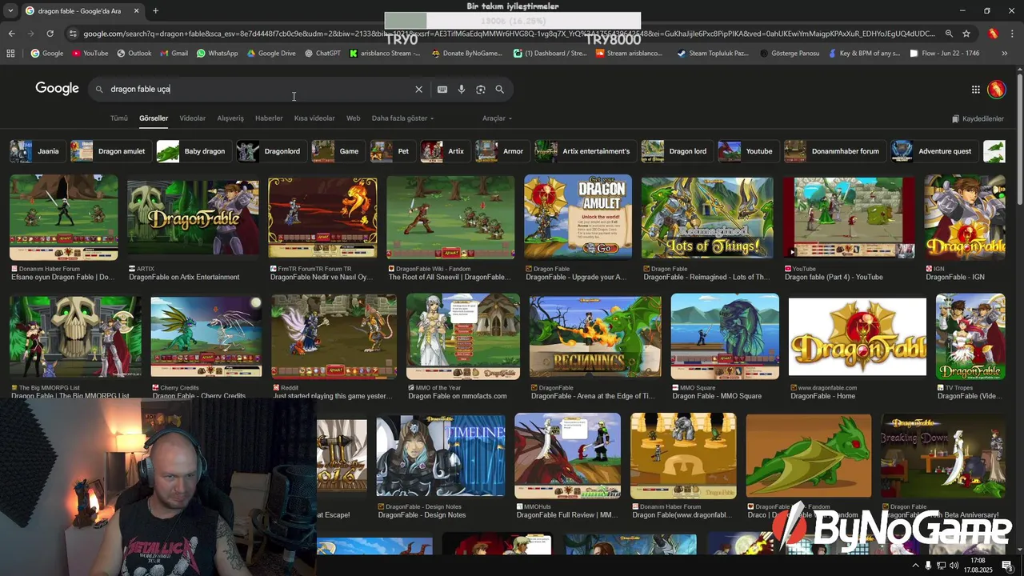Image resolution: width=1024 pixels, height=576 pixels.
Task: Switch to the Haberler tab
Action: (269, 118)
